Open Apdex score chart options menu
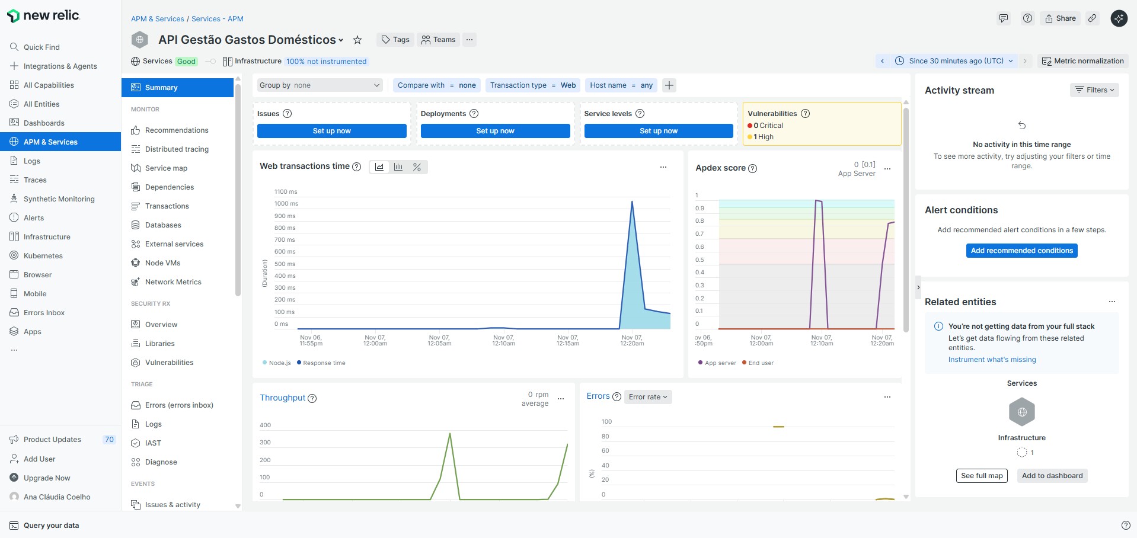Screen dimensions: 1137x538 [887, 169]
